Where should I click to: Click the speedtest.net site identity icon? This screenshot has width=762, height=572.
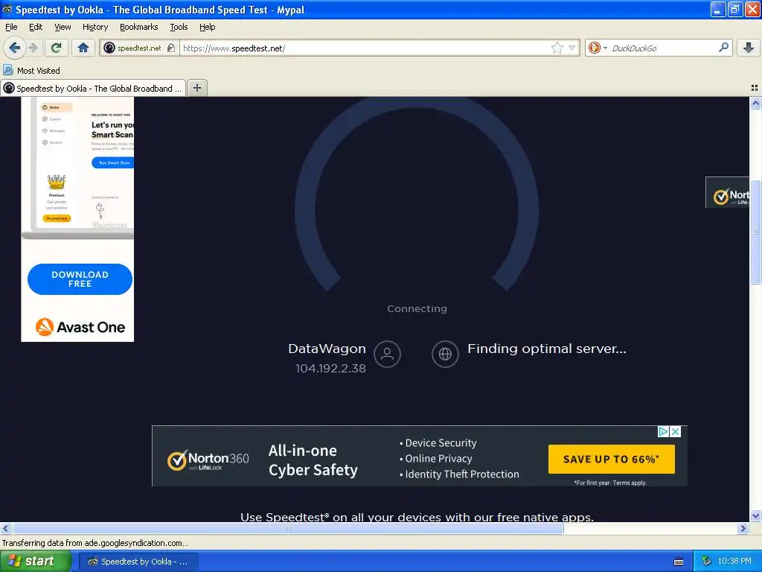(x=109, y=48)
